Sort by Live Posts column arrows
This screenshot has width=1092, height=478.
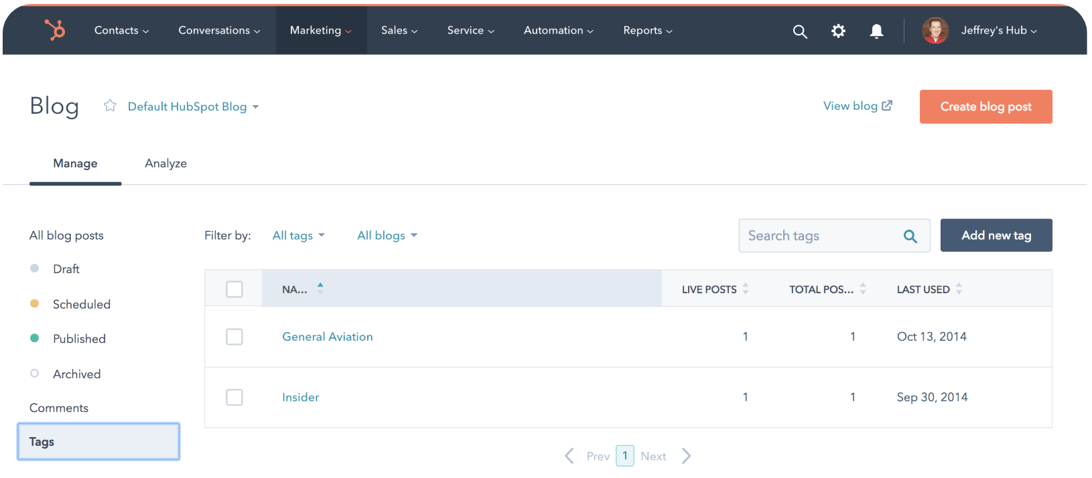click(746, 289)
